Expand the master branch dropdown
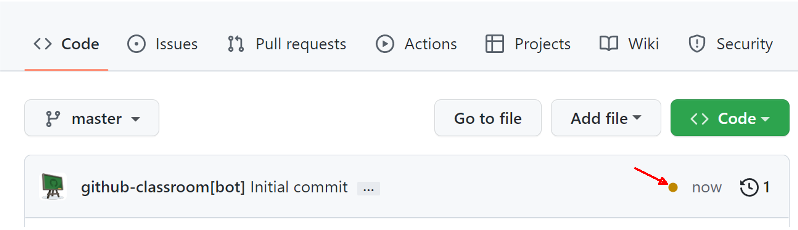The image size is (798, 230). (x=92, y=118)
